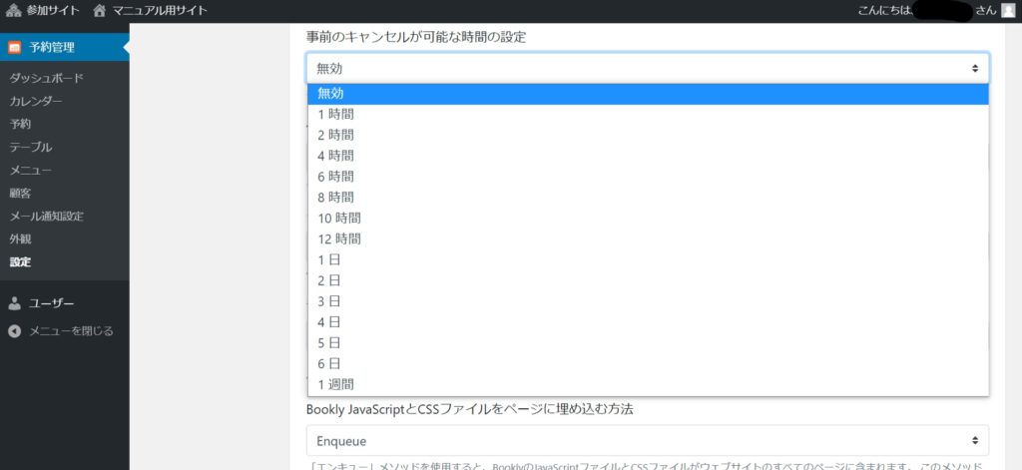This screenshot has width=1022, height=470.
Task: Open the テーブル sidebar item
Action: click(x=31, y=147)
